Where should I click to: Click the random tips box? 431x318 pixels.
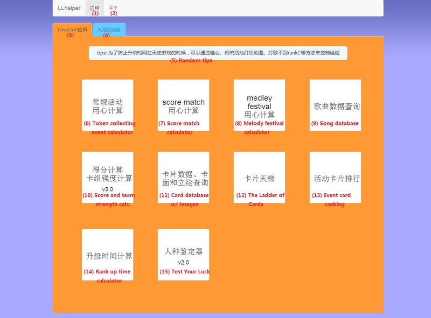(x=218, y=53)
